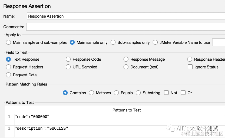
Task: Select Sub-samples only option
Action: click(113, 42)
